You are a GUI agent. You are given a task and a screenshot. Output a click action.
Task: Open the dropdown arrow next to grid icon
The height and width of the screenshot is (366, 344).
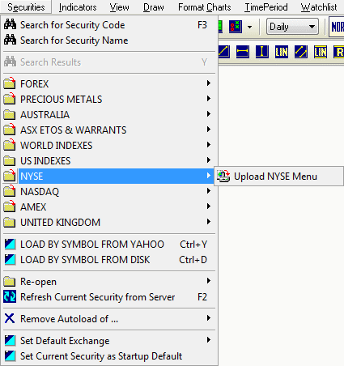pyautogui.click(x=249, y=27)
